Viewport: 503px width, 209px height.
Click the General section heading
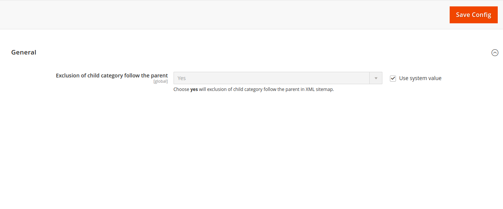[24, 53]
